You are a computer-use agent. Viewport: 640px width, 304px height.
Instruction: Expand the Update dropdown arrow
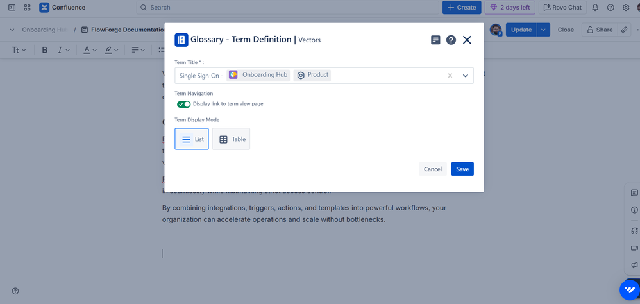[543, 30]
